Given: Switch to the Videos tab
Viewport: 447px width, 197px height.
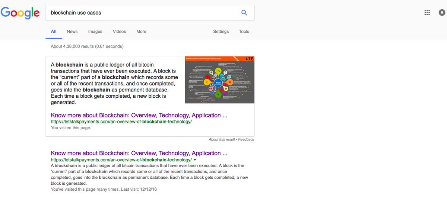Looking at the screenshot, I should [119, 32].
